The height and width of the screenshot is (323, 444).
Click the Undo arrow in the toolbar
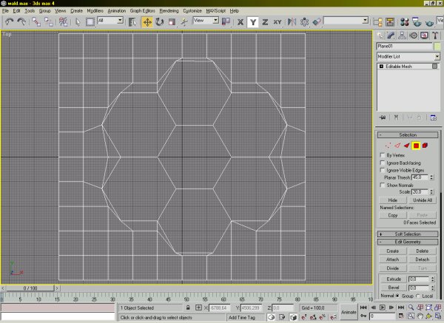pyautogui.click(x=8, y=22)
